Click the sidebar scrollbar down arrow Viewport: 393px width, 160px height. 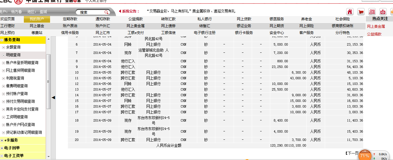point(48,156)
